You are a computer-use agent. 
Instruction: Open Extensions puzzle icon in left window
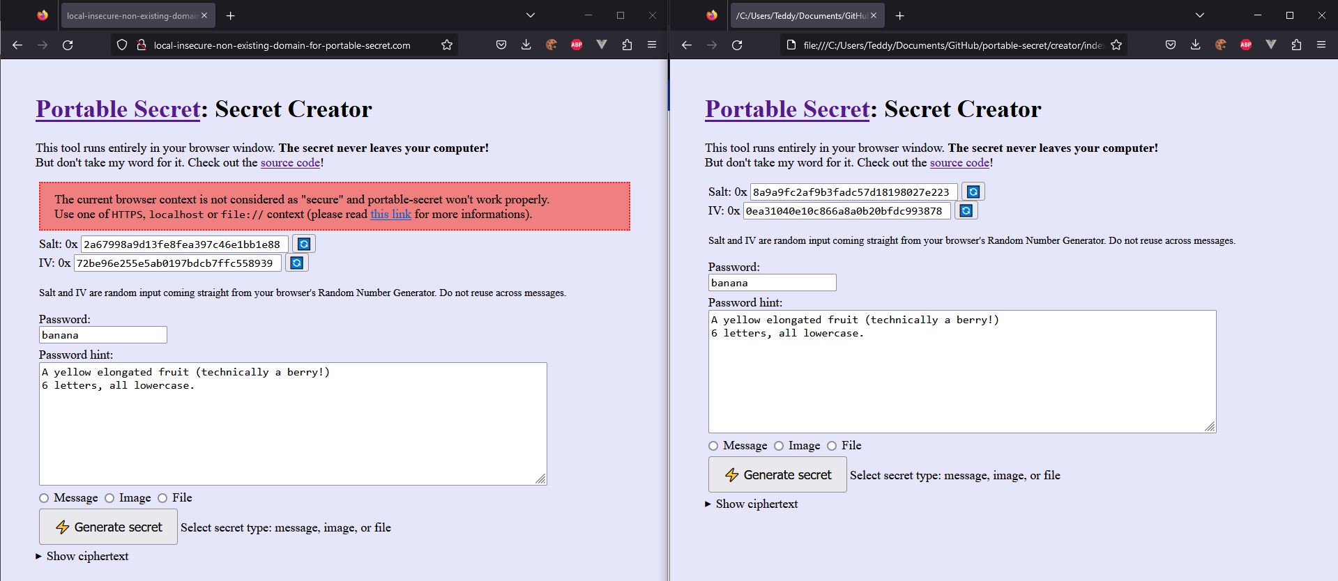627,45
